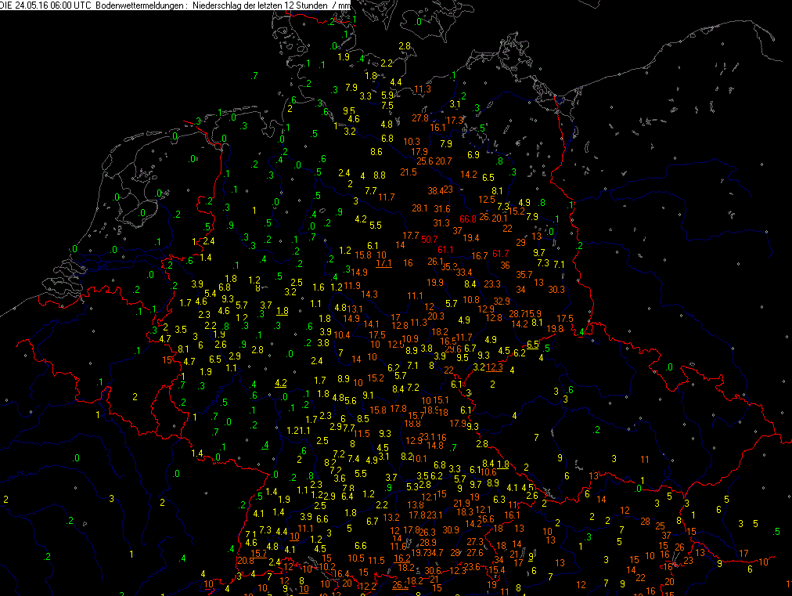This screenshot has width=792, height=596.
Task: Click the red 50.7 rainfall value
Action: point(429,239)
